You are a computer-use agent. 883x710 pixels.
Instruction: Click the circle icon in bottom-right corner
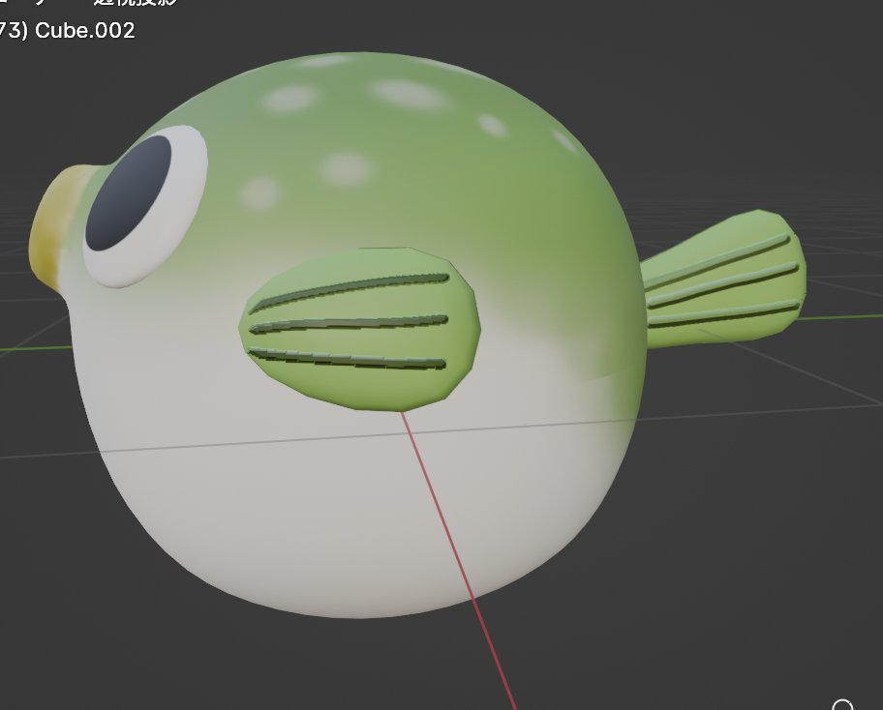click(x=843, y=705)
